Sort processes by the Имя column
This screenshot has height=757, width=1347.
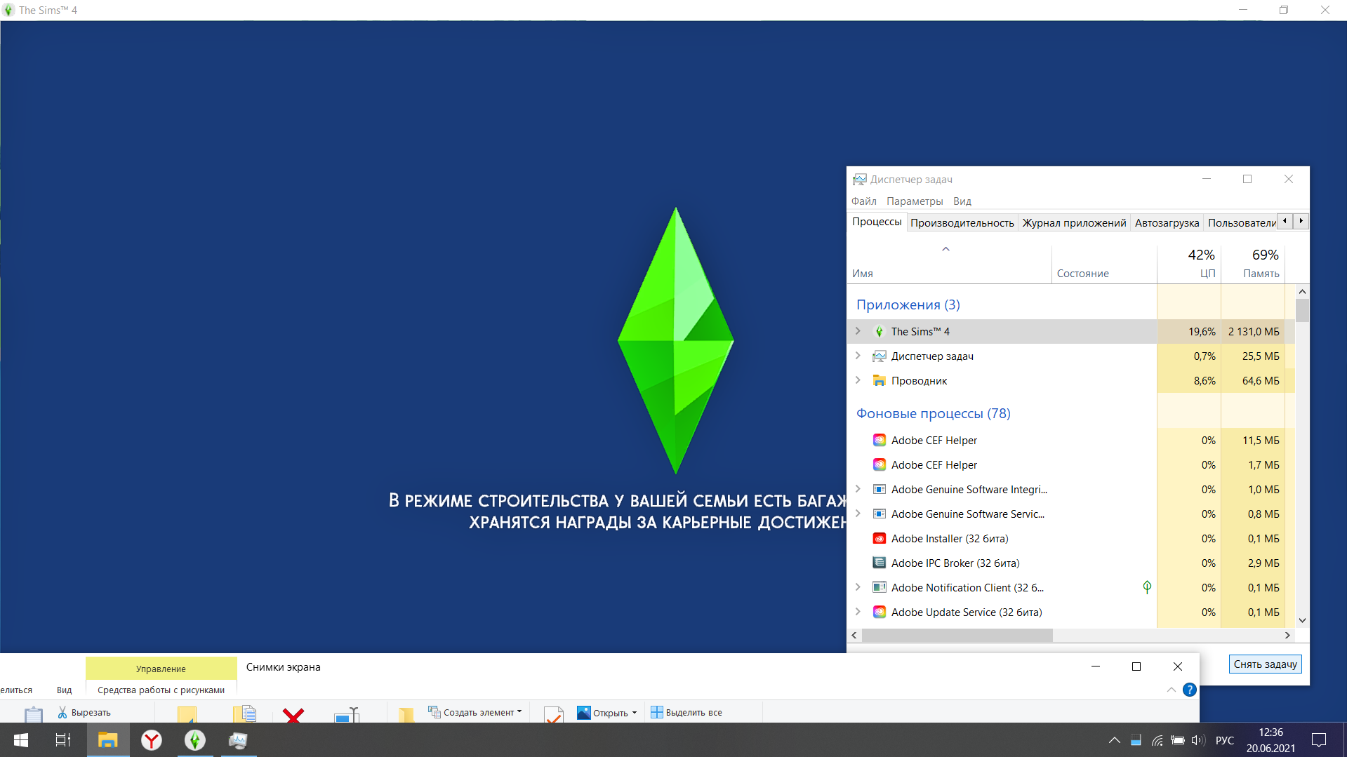point(949,264)
